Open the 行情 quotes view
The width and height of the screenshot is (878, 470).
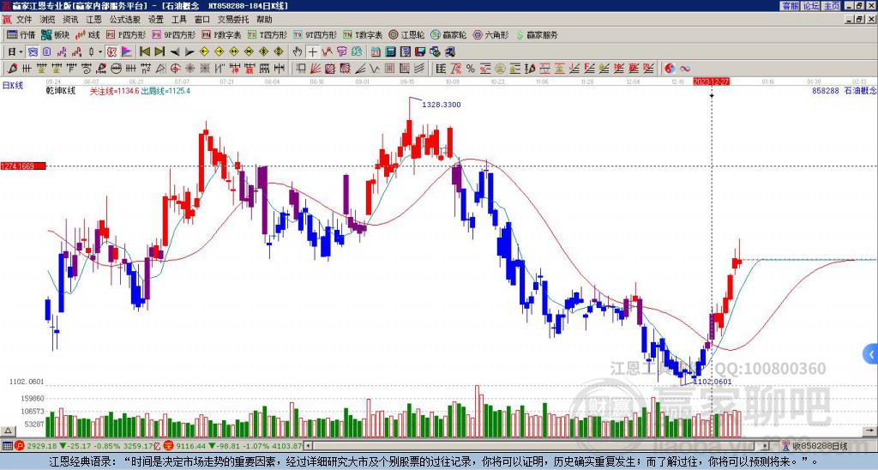tap(21, 34)
